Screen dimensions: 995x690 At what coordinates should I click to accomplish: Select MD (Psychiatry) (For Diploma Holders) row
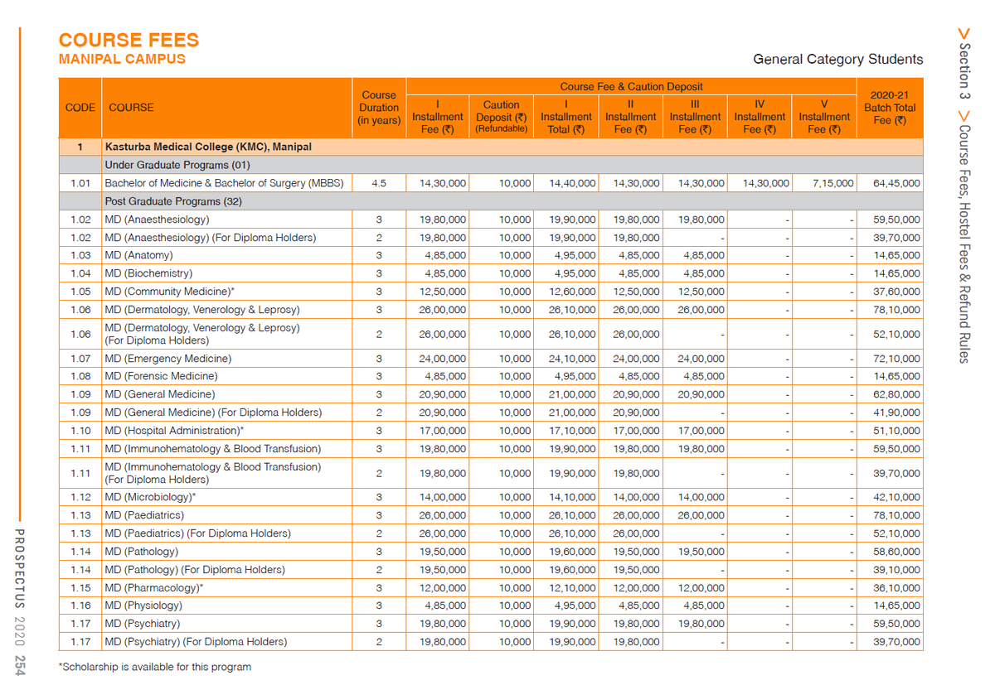491,642
